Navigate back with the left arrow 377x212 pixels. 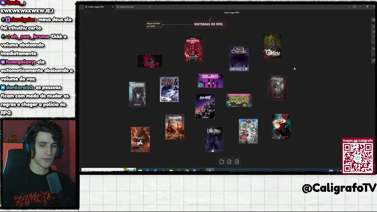tap(85, 13)
